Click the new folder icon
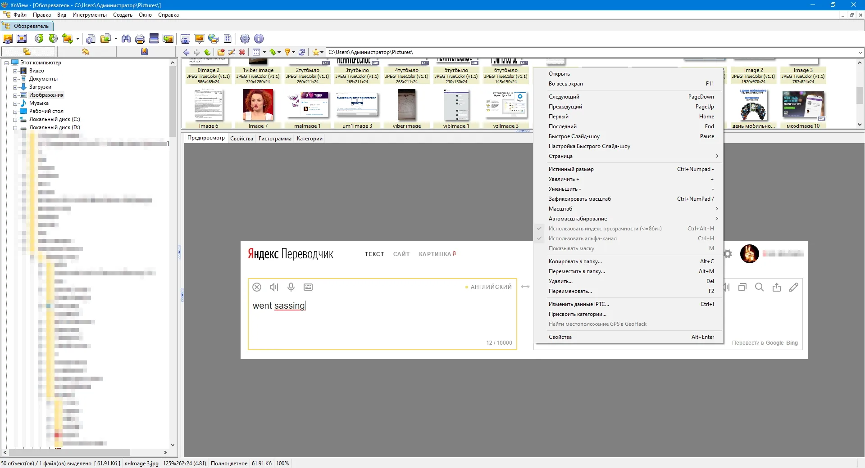 coord(221,52)
